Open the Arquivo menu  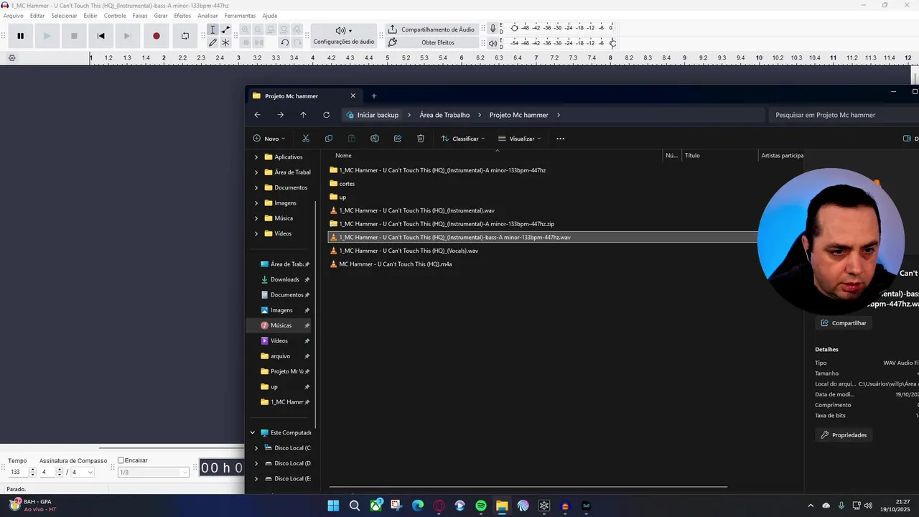(x=14, y=16)
